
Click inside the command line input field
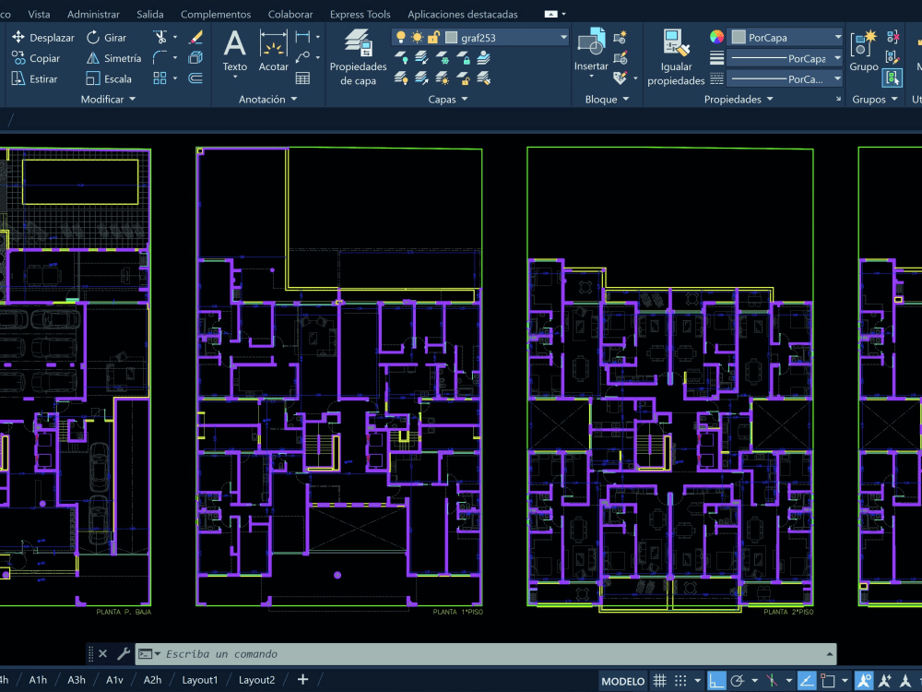point(369,653)
